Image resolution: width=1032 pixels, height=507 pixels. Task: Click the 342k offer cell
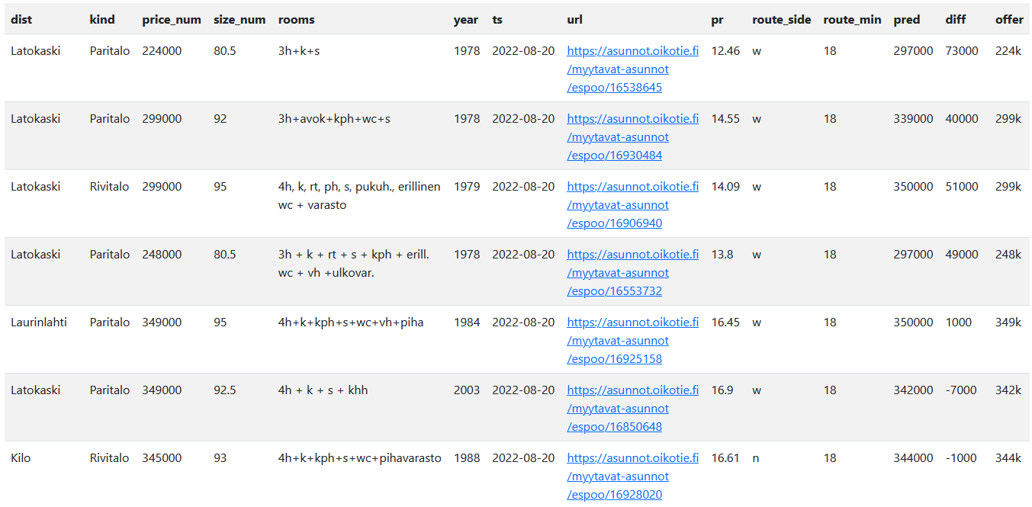coord(1008,390)
